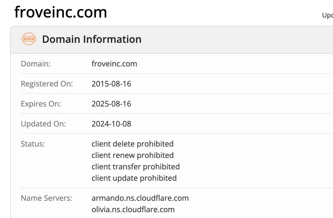This screenshot has width=333, height=218.
Task: Click the client transfer prohibited status
Action: click(x=136, y=167)
